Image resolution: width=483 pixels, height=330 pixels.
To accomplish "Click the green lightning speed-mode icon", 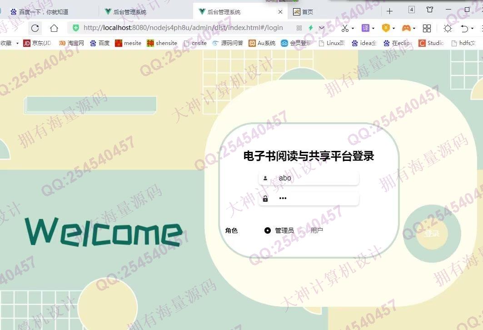I will [x=311, y=28].
